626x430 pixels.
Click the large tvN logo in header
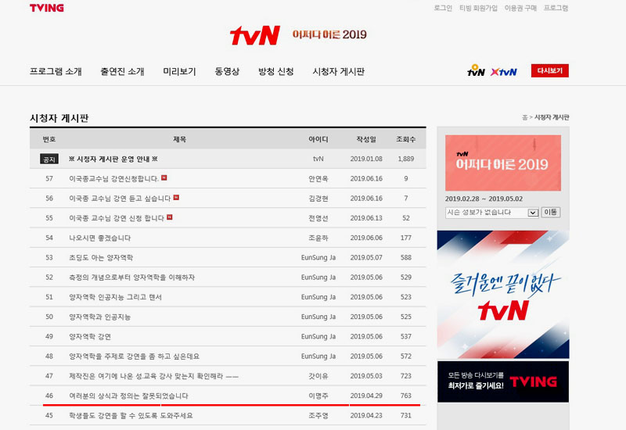tap(254, 35)
